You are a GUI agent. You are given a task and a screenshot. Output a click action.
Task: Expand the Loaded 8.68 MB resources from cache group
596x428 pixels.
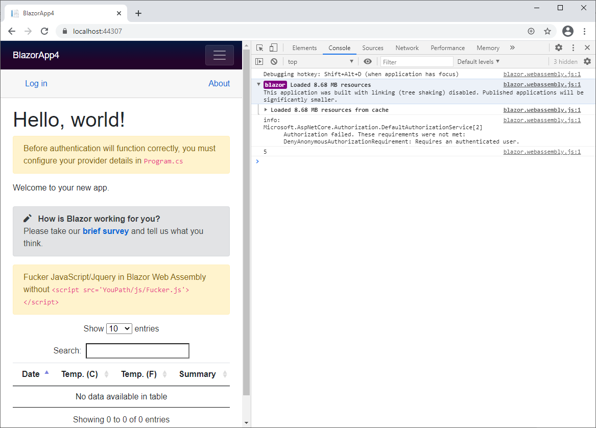coord(266,110)
